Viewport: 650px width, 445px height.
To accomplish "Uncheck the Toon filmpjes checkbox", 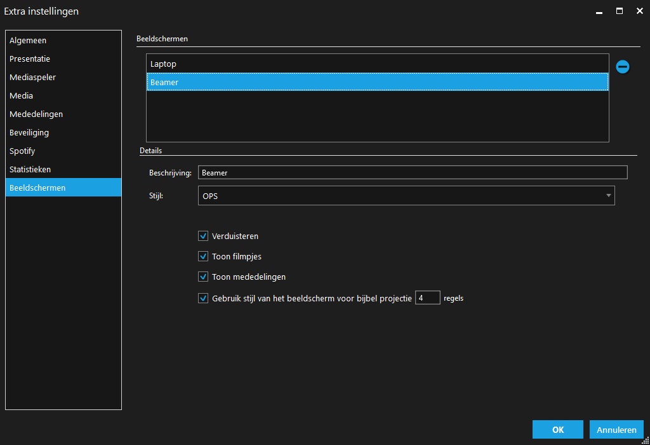I will (203, 257).
